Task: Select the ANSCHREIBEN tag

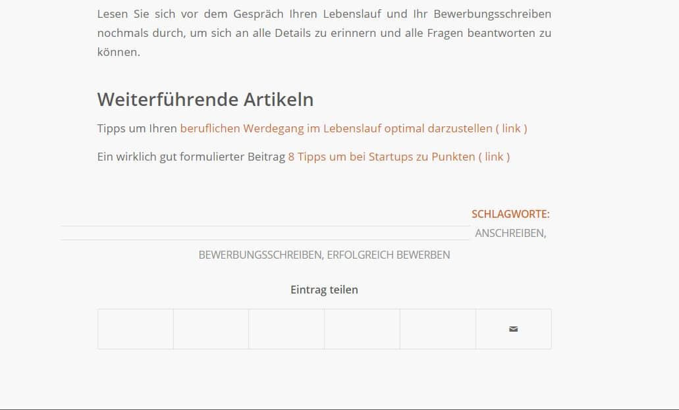Action: 510,234
